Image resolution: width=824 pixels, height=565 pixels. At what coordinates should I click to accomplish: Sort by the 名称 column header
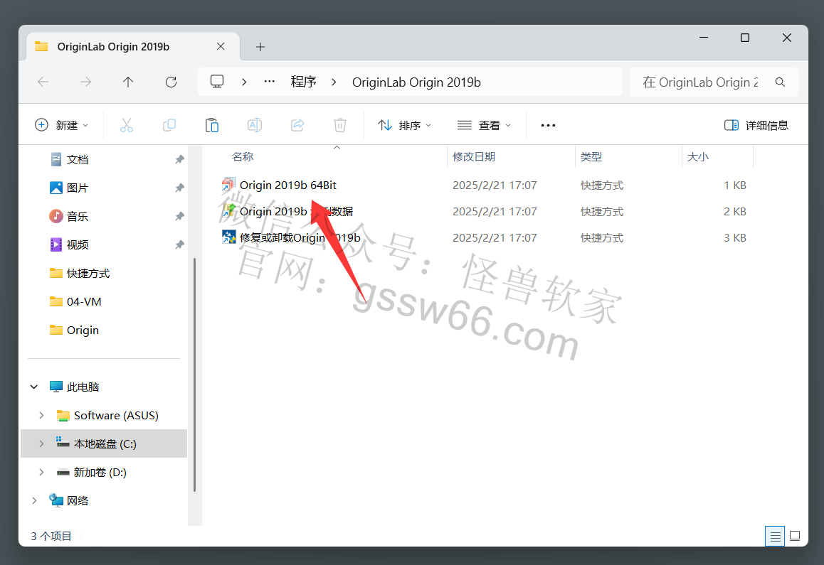pyautogui.click(x=243, y=156)
